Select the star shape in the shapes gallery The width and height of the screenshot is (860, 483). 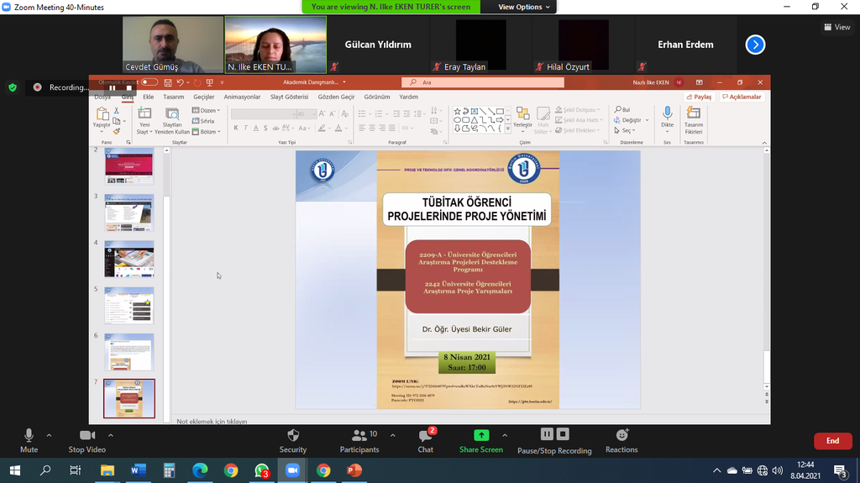(458, 112)
